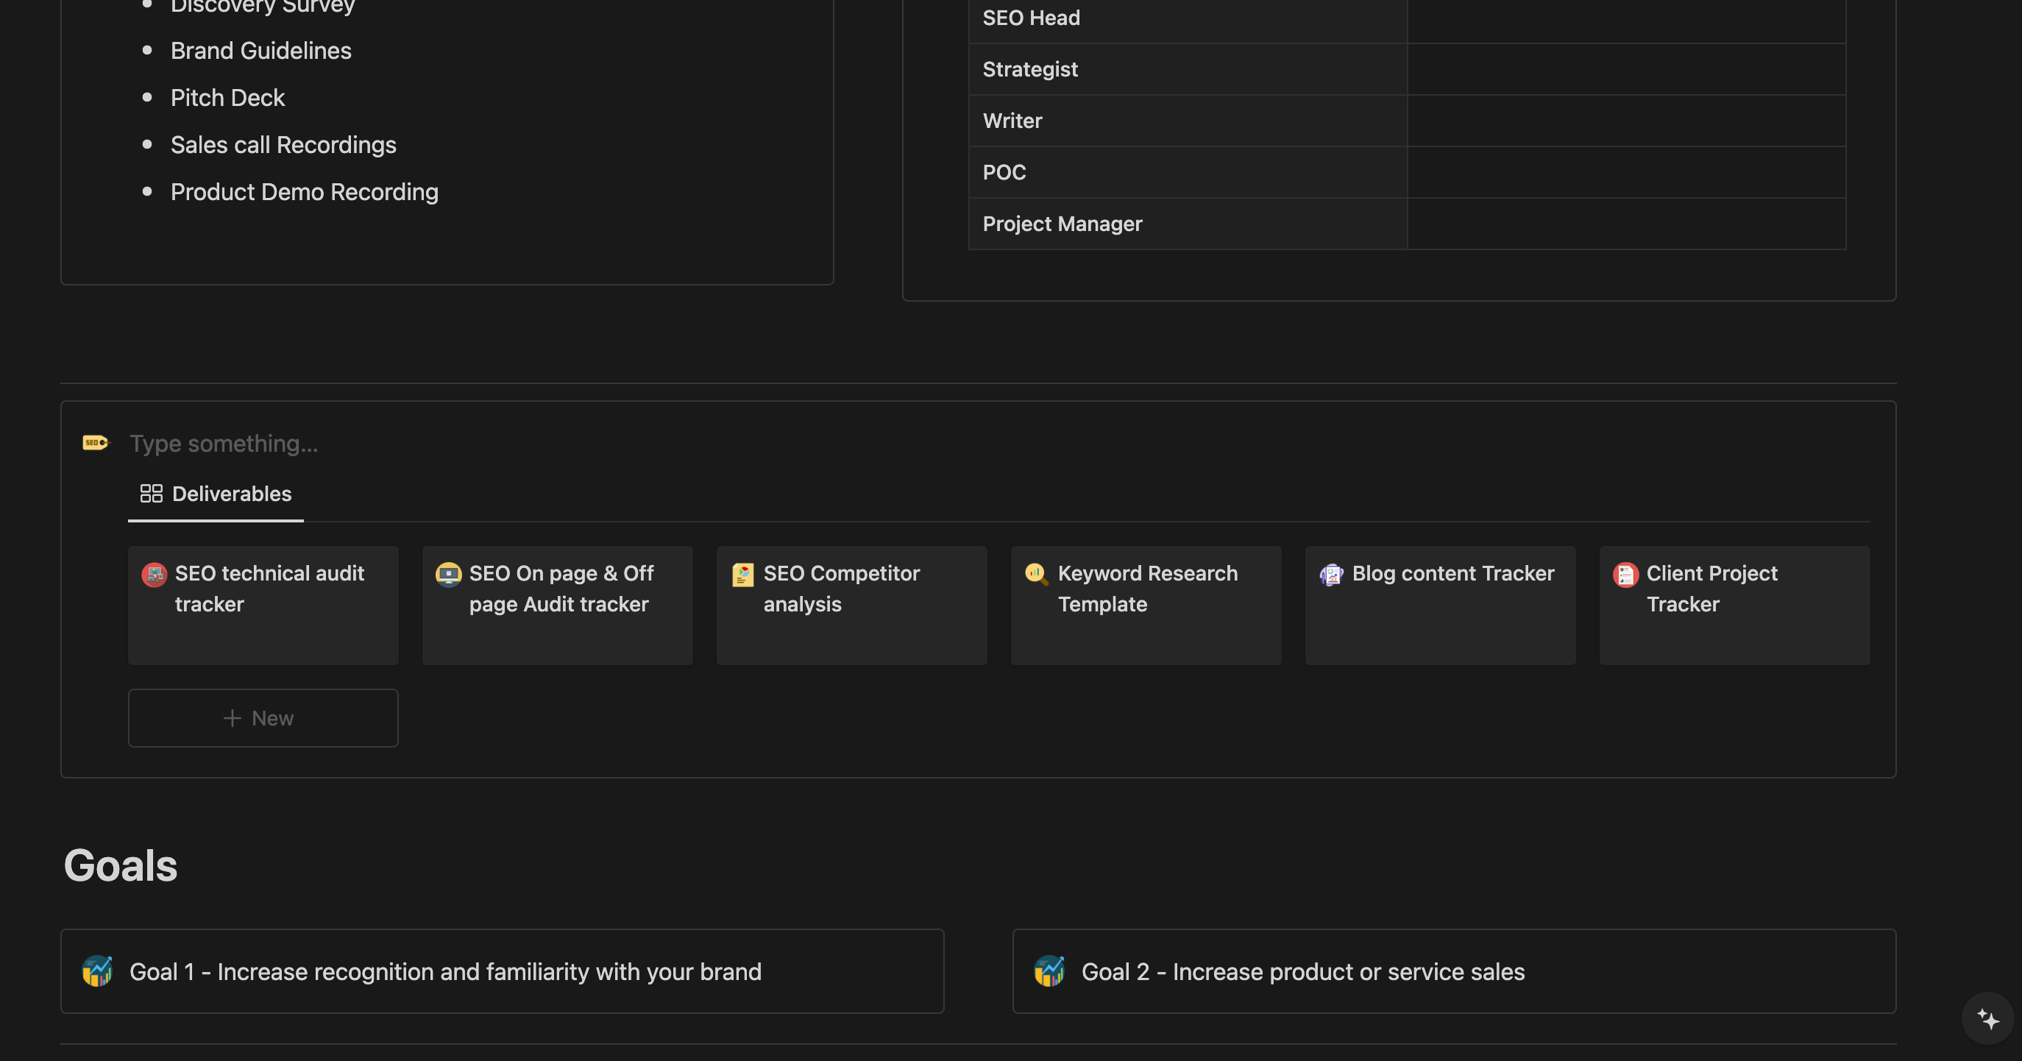Viewport: 2022px width, 1061px height.
Task: Click the 'Project Manager' table cell
Action: 1188,224
